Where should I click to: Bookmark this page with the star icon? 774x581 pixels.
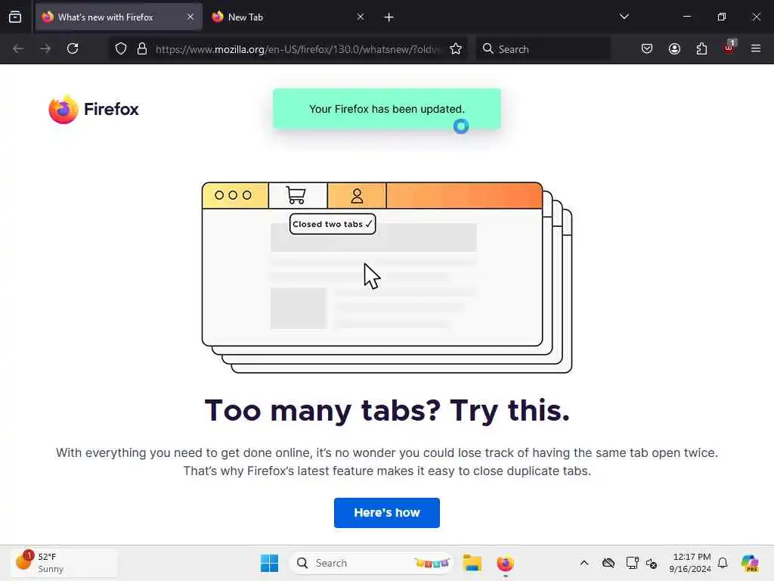point(456,48)
